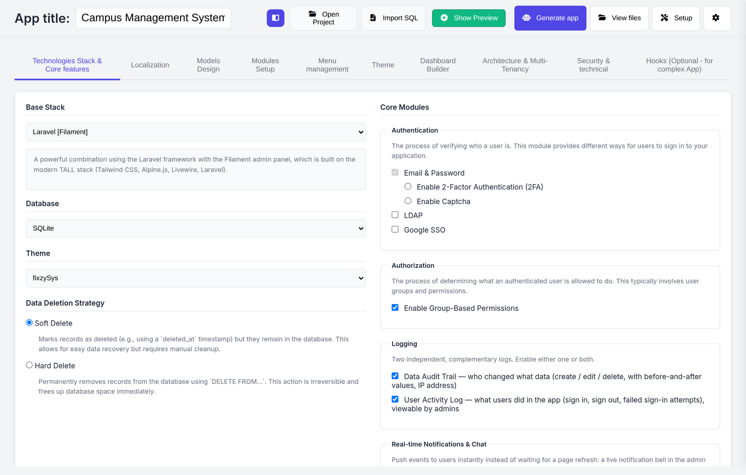Check the Google SSO checkbox
The width and height of the screenshot is (746, 475).
point(395,229)
